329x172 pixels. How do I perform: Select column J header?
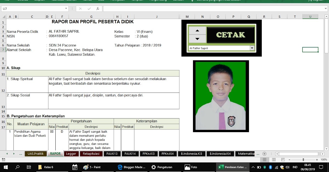(157, 17)
